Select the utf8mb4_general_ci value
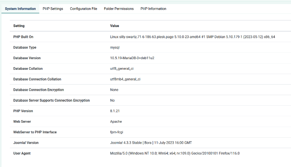291x167 pixels. pyautogui.click(x=125, y=79)
